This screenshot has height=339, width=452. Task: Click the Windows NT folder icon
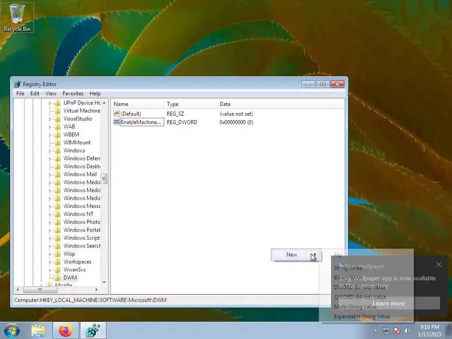pos(58,214)
